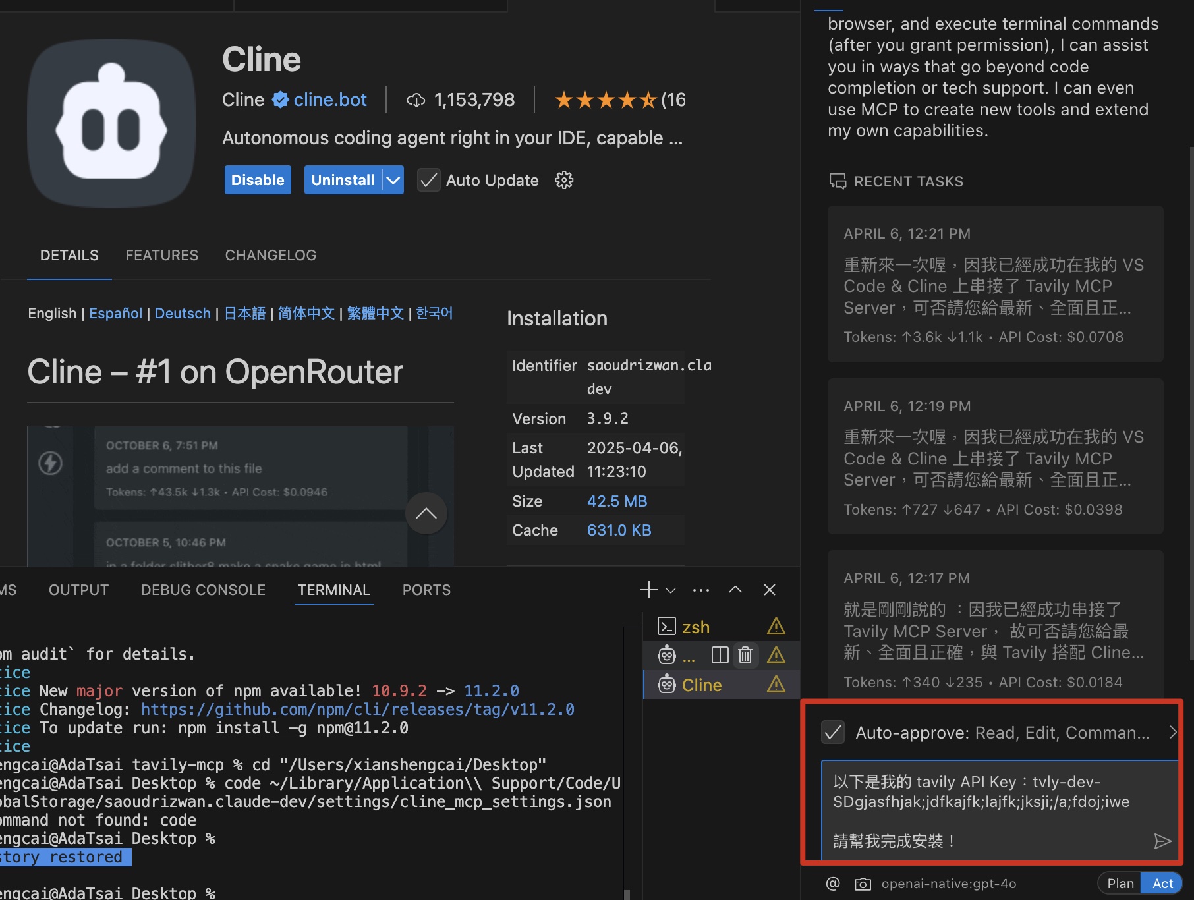Open the Deutsch readme link

(183, 313)
